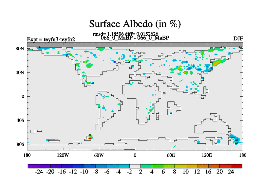This screenshot has width=262, height=196.
Task: Click the DJF season label
Action: click(238, 39)
